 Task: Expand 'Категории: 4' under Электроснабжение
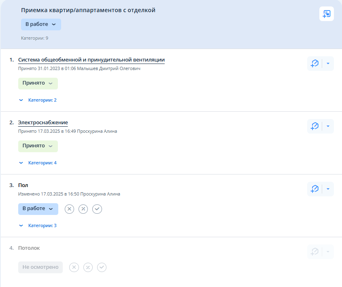click(38, 163)
